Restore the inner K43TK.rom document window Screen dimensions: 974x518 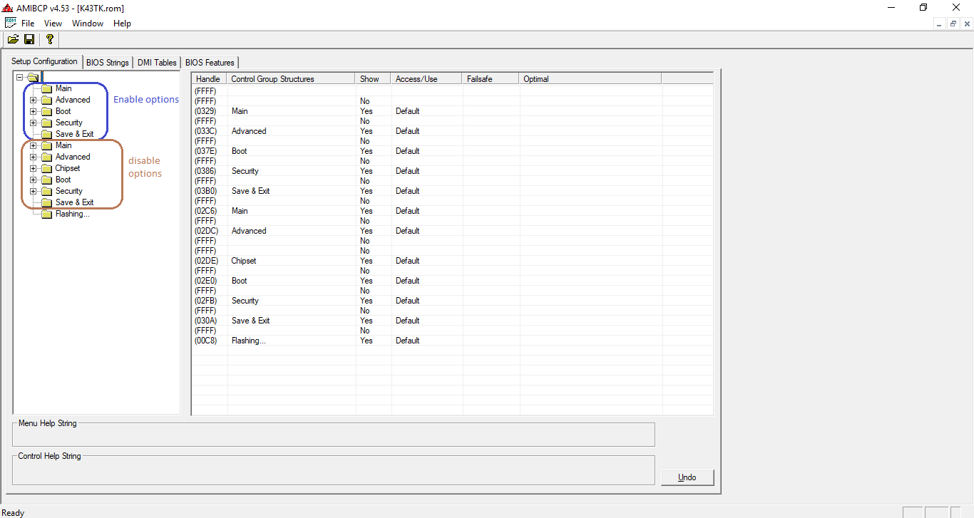(953, 24)
